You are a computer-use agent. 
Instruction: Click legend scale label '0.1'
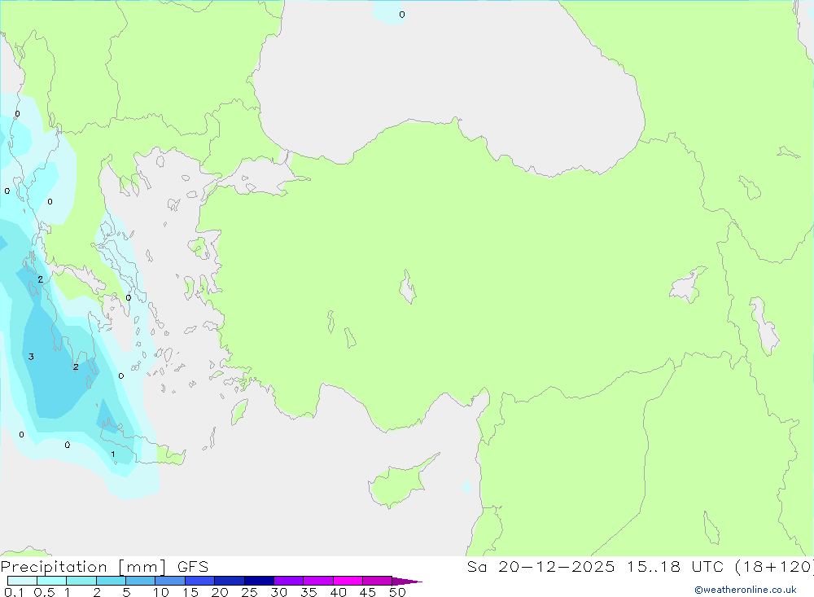14,592
